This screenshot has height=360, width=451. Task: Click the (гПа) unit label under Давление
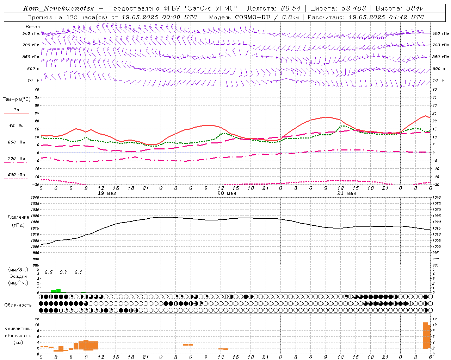pos(18,225)
